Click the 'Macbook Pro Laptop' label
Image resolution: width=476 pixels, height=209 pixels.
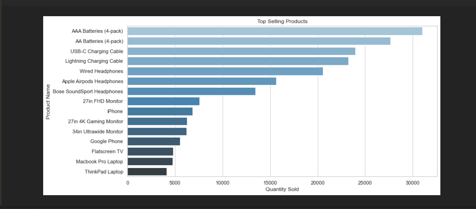click(99, 162)
